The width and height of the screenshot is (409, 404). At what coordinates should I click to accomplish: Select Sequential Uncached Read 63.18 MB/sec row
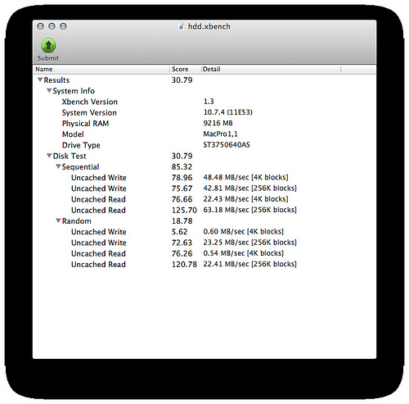[x=204, y=210]
